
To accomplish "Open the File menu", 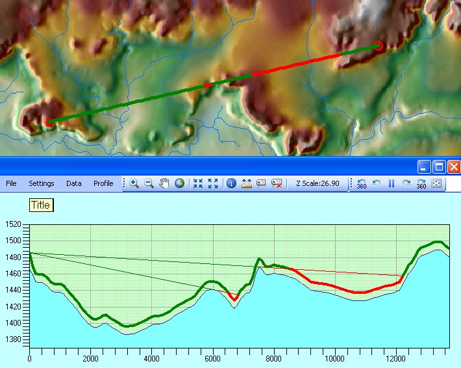I will 11,183.
